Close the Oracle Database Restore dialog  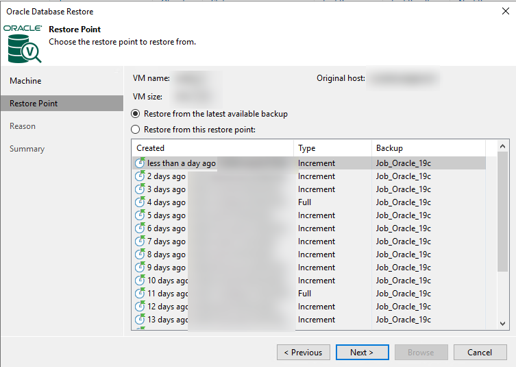pyautogui.click(x=506, y=11)
